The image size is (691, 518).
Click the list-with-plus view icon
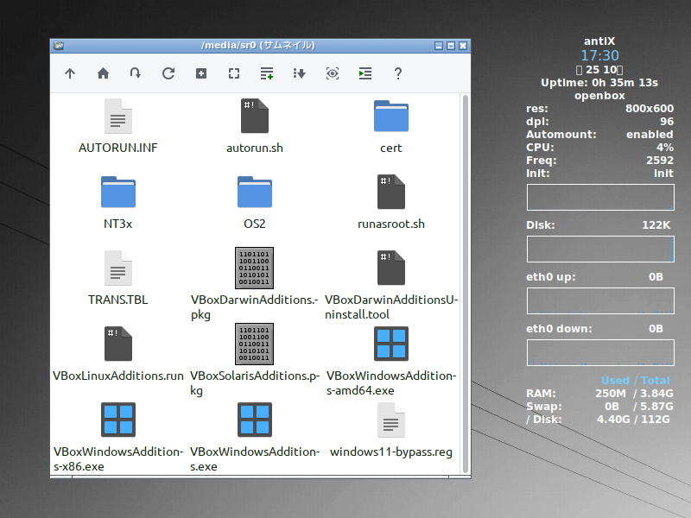pyautogui.click(x=267, y=73)
